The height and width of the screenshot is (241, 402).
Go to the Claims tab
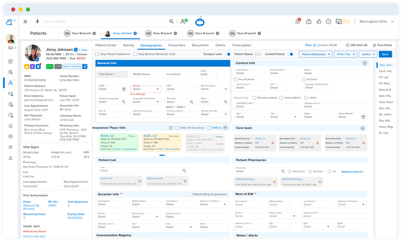(x=220, y=45)
